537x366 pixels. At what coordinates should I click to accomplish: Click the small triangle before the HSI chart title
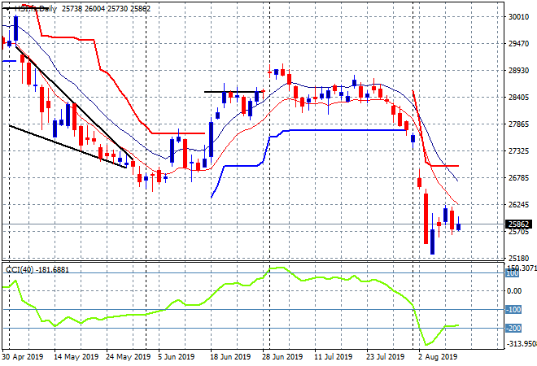click(x=7, y=9)
